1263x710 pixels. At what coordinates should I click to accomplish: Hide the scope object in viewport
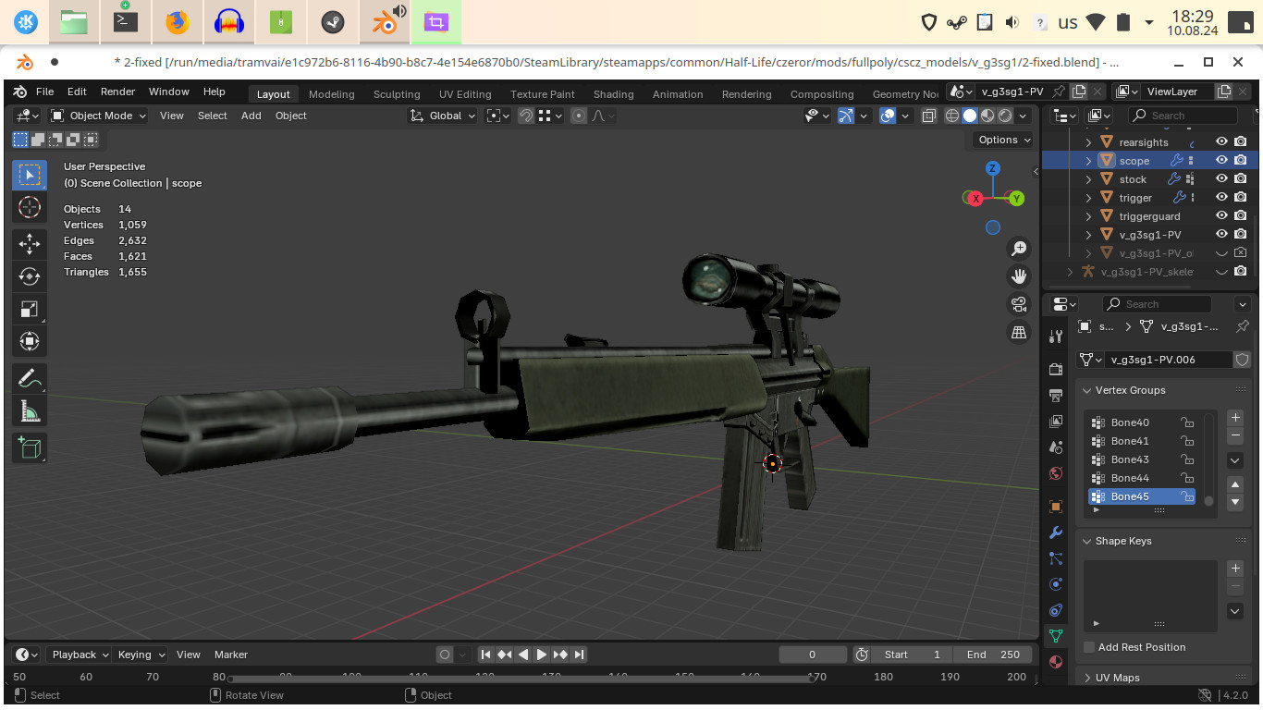pyautogui.click(x=1221, y=161)
